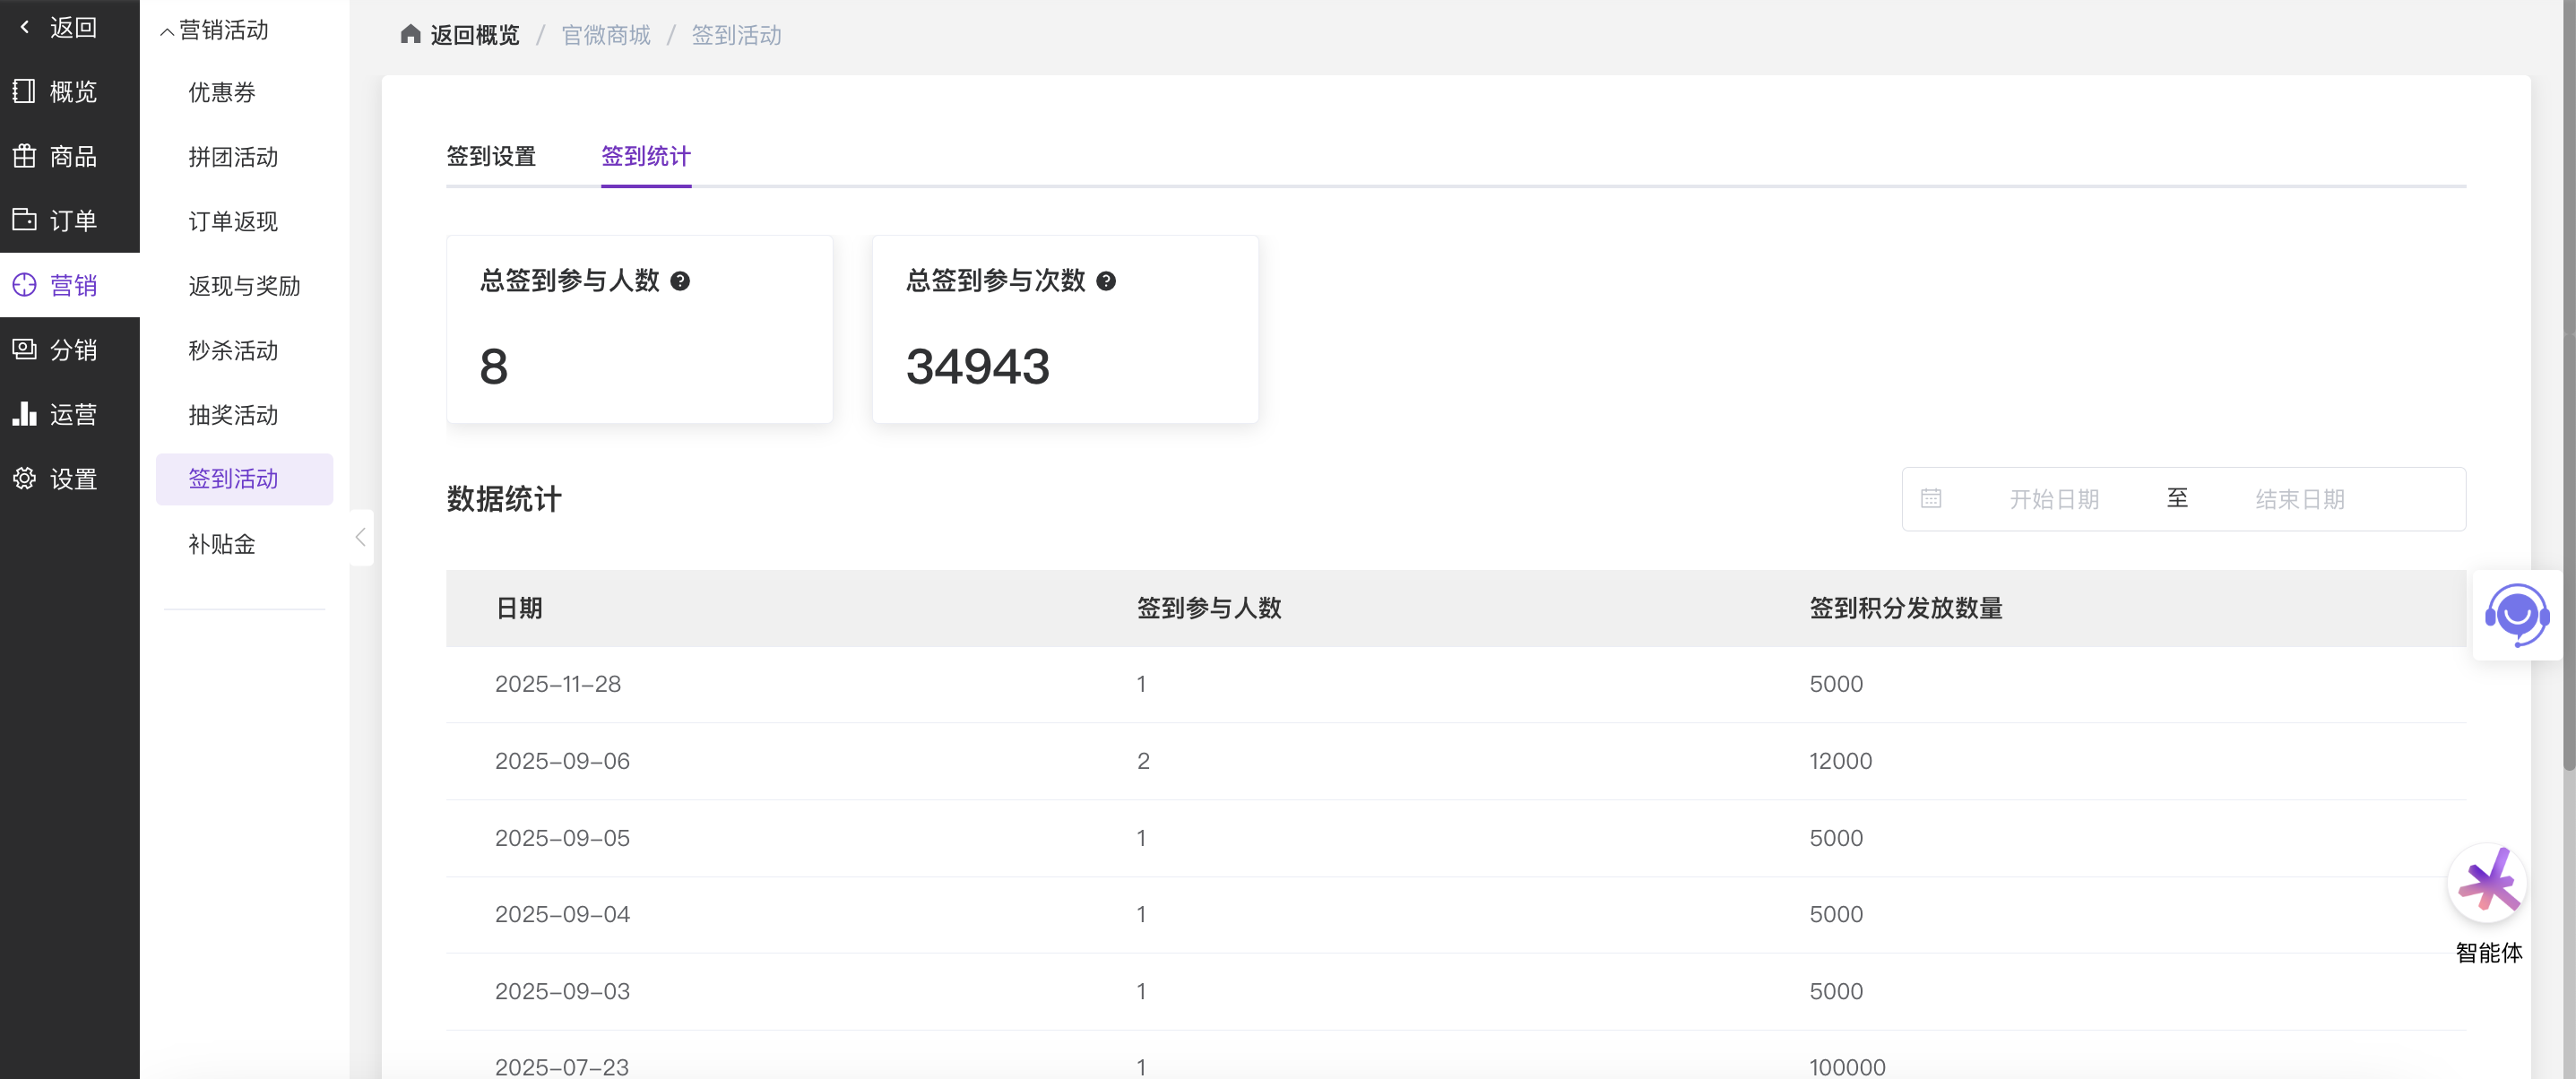Click the back arrow icon next to 返回
The image size is (2576, 1079).
point(24,27)
